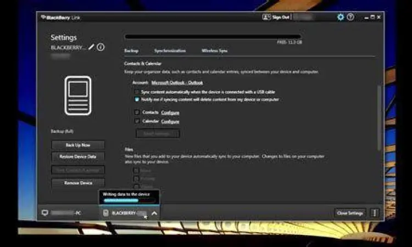Open the Configure link next to Calendar
This screenshot has width=412, height=247.
[170, 121]
